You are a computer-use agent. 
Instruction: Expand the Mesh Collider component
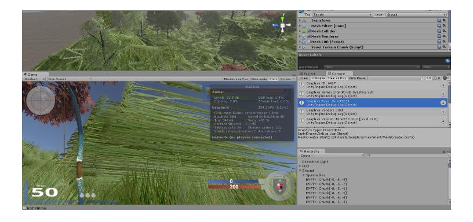(300, 31)
